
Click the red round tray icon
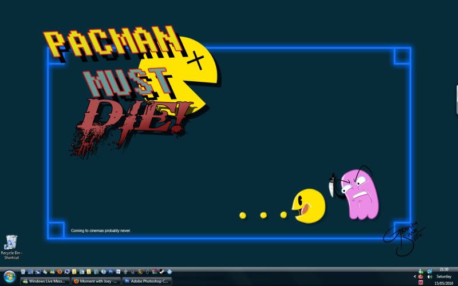(421, 277)
